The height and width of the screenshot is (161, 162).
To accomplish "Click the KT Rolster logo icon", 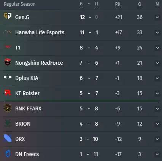I will pos(8,92).
